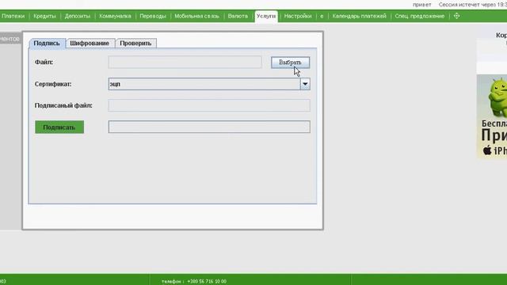
Task: Switch to the Подпись tab
Action: point(47,43)
